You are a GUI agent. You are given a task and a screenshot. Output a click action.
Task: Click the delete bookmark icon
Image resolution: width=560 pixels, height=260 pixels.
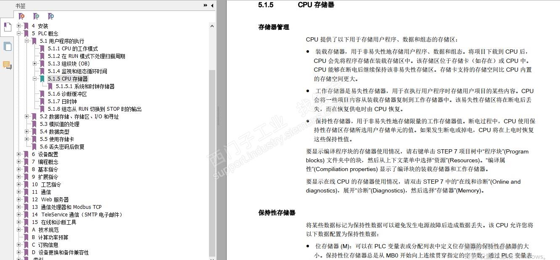click(x=21, y=16)
